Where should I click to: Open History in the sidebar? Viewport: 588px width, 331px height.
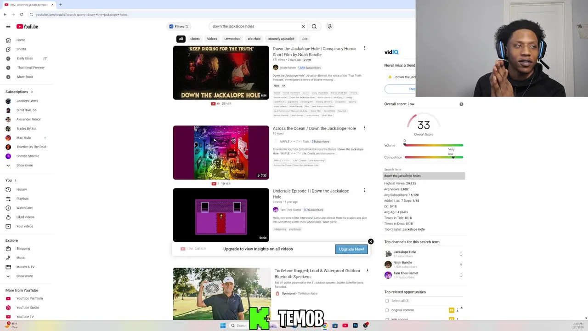(22, 189)
